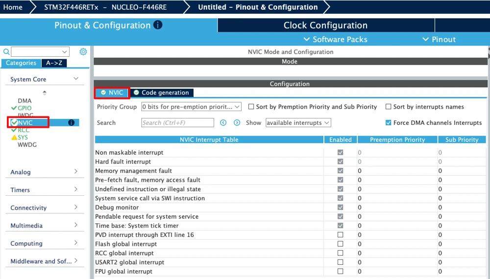Enable PVD interrupt through EXTI line 16
The image size is (490, 279).
coord(341,234)
